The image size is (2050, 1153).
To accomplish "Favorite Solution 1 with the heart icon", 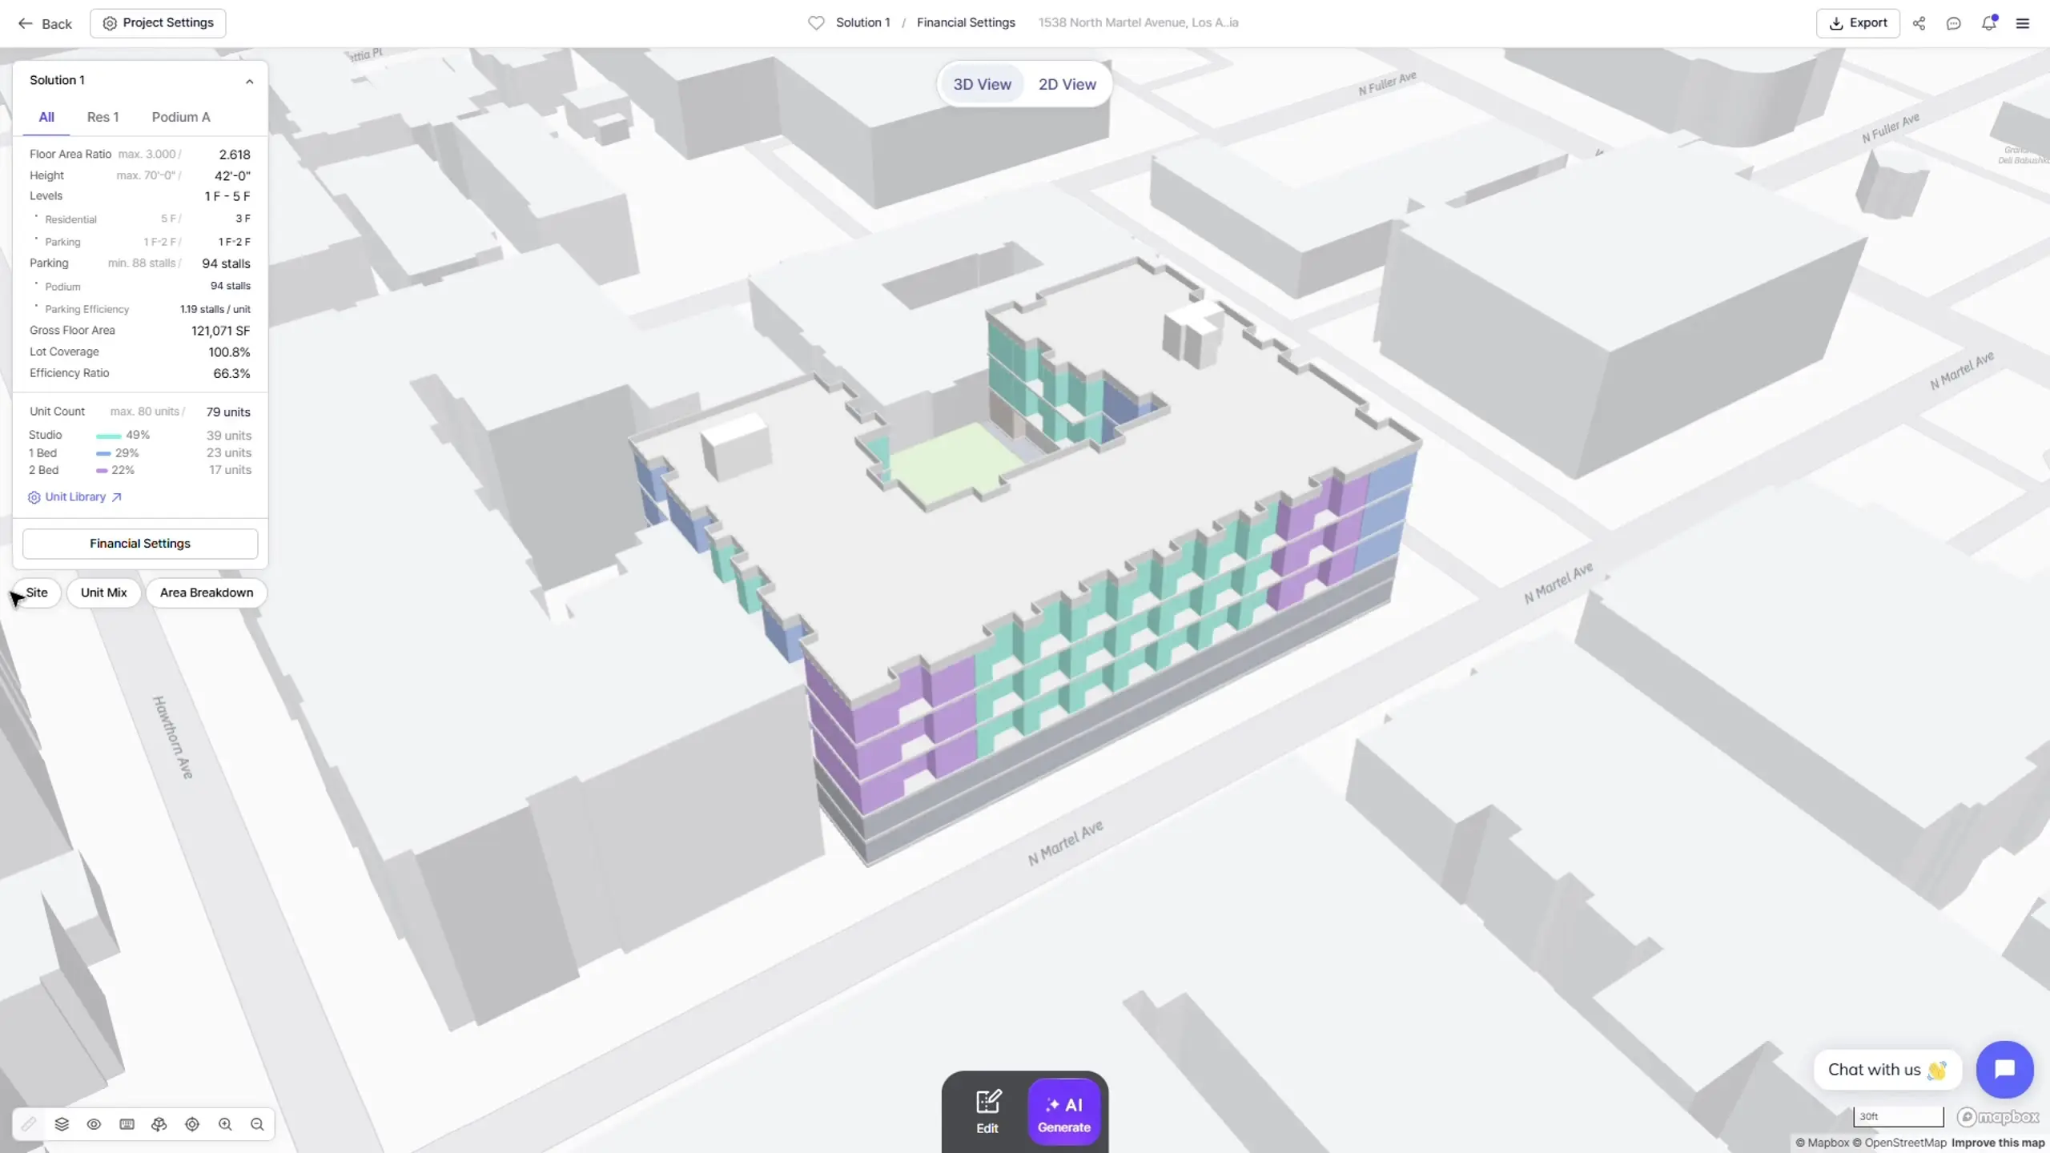I will point(816,23).
